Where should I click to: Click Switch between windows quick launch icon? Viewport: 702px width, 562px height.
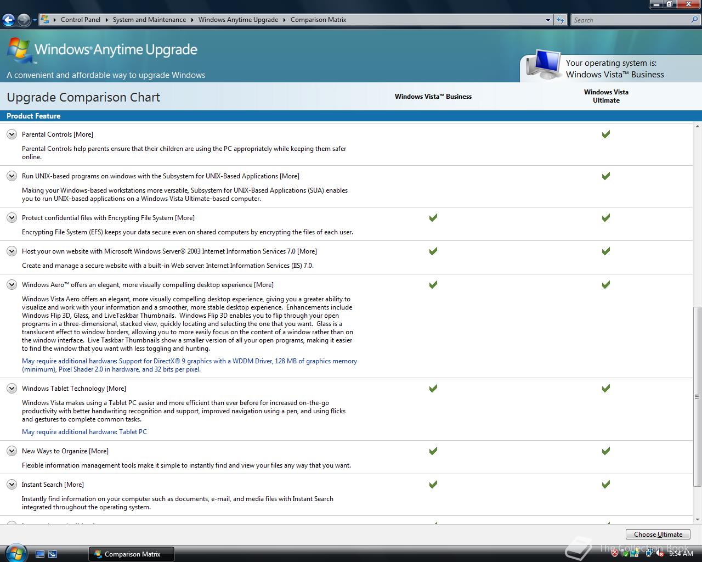click(53, 554)
